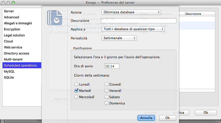Check the Sabato day option
Viewport: 221px width, 123px height.
coord(107,97)
